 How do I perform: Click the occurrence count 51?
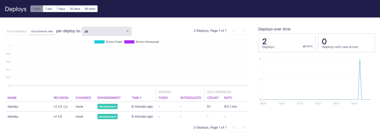[x=209, y=107]
